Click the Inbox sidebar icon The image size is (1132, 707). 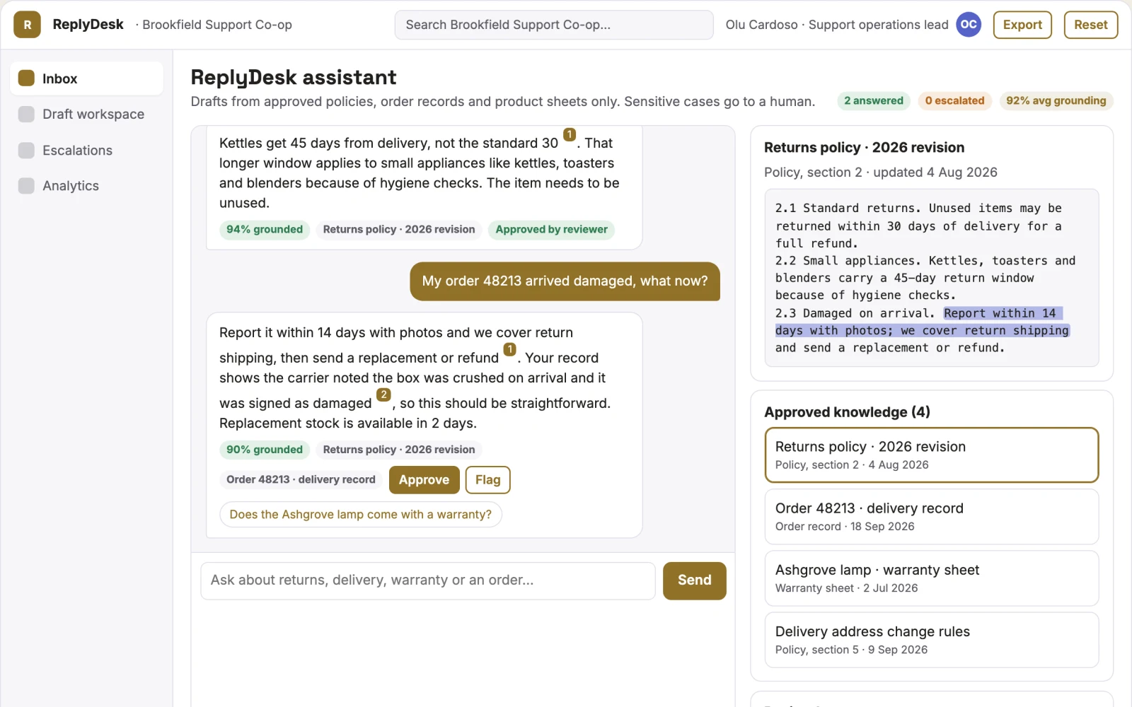(x=26, y=78)
